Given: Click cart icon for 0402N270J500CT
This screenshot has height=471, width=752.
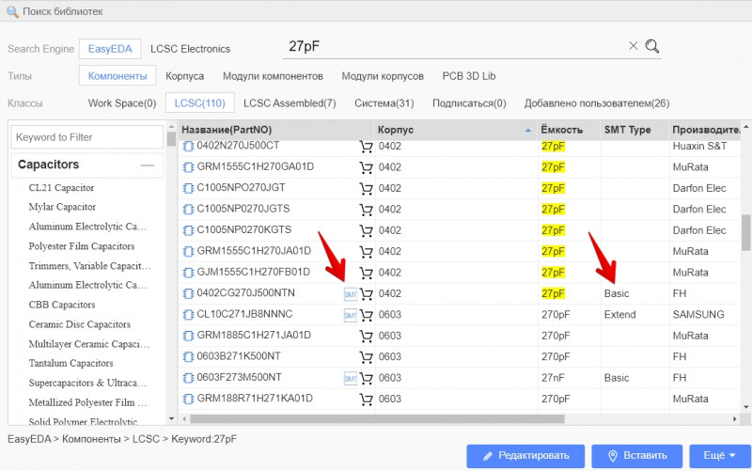Looking at the screenshot, I should [x=366, y=147].
